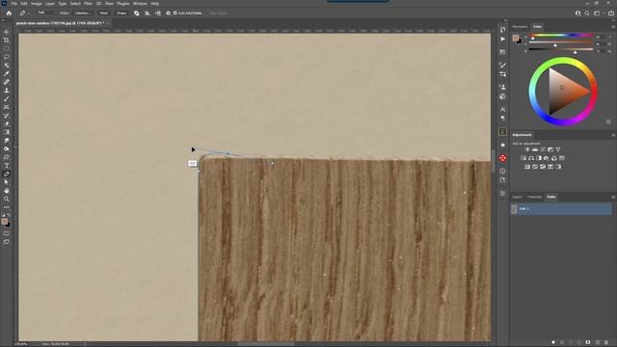617x347 pixels.
Task: Select the Brush tool
Action: tap(7, 98)
